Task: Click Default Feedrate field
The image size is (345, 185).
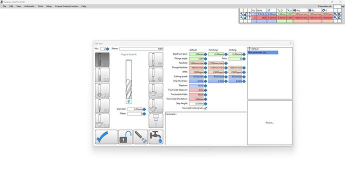Action: [x=196, y=63]
